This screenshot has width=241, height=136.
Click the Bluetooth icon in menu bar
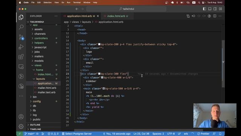tap(177, 3)
